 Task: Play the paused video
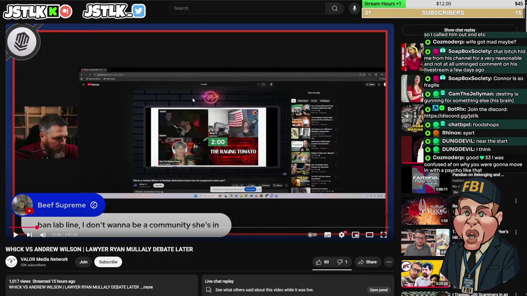tap(15, 235)
